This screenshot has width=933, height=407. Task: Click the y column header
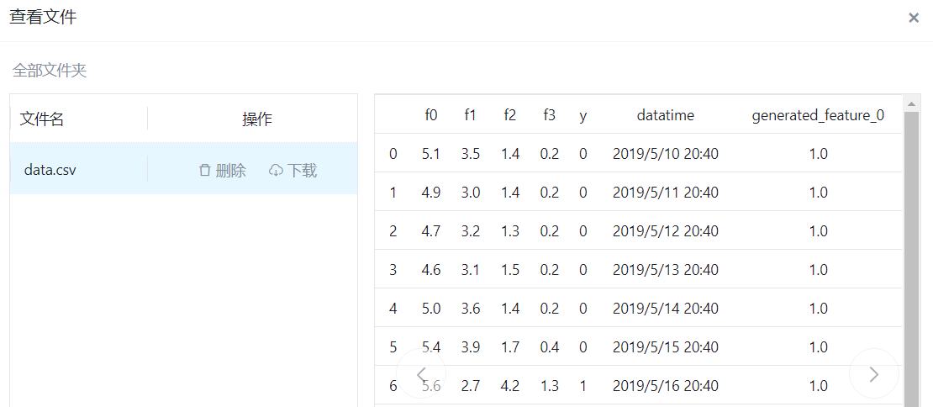point(582,115)
